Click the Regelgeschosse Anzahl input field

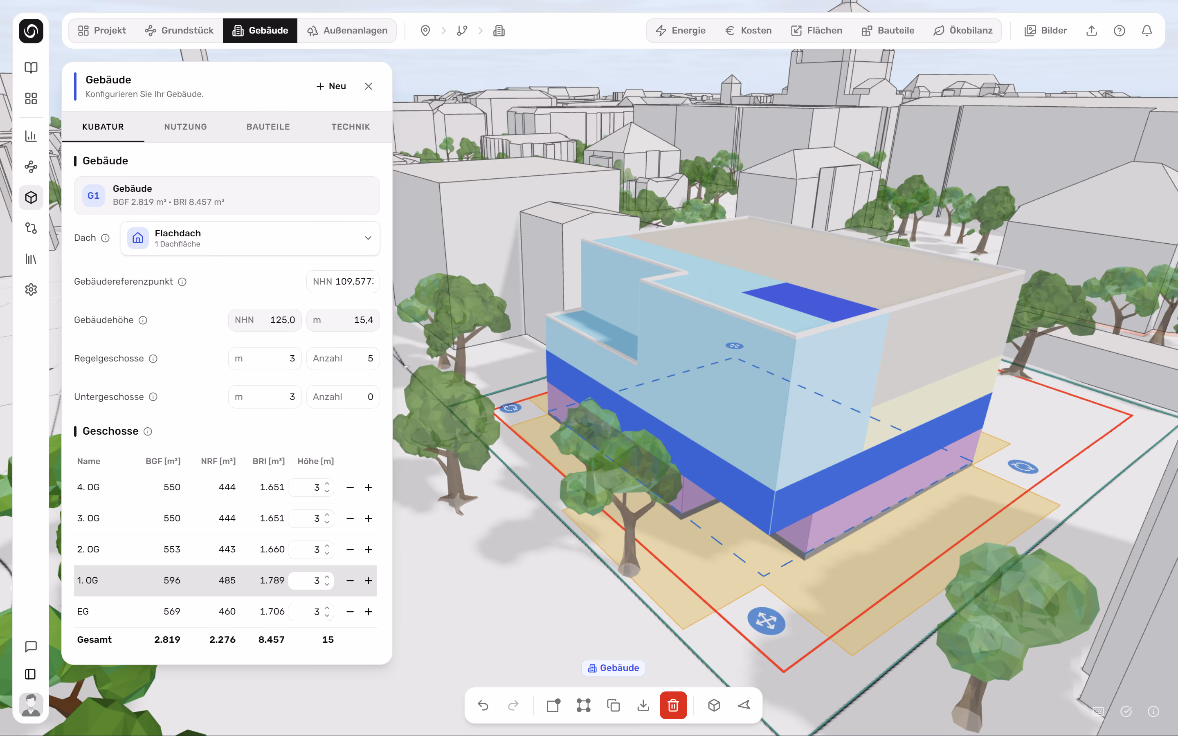343,359
